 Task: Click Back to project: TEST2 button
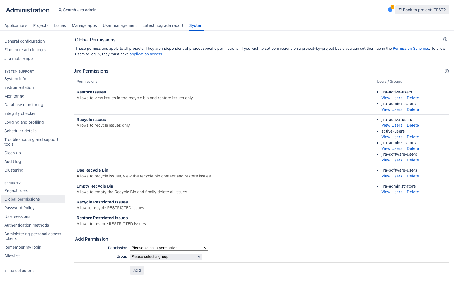point(422,10)
